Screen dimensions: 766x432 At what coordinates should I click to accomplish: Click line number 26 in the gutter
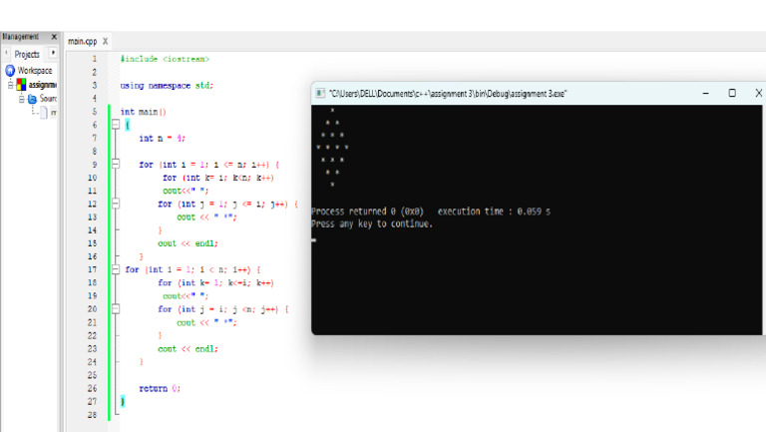pos(93,388)
